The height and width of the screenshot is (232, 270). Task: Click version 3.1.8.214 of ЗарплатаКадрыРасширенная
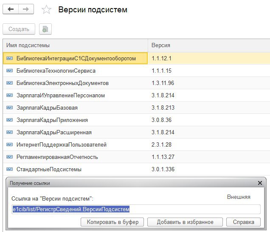click(x=163, y=133)
